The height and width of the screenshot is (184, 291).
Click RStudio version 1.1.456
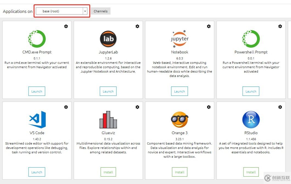tap(251, 139)
